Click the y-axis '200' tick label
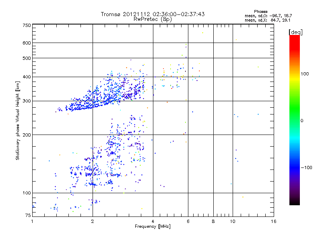322x241 pixels. 27,135
